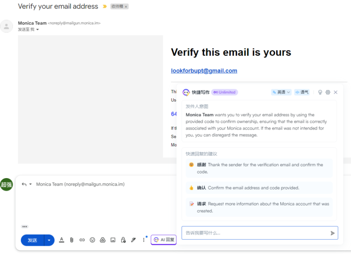The width and height of the screenshot is (351, 254).
Task: Open the lookforbupt@gmail.com link
Action: pos(204,70)
